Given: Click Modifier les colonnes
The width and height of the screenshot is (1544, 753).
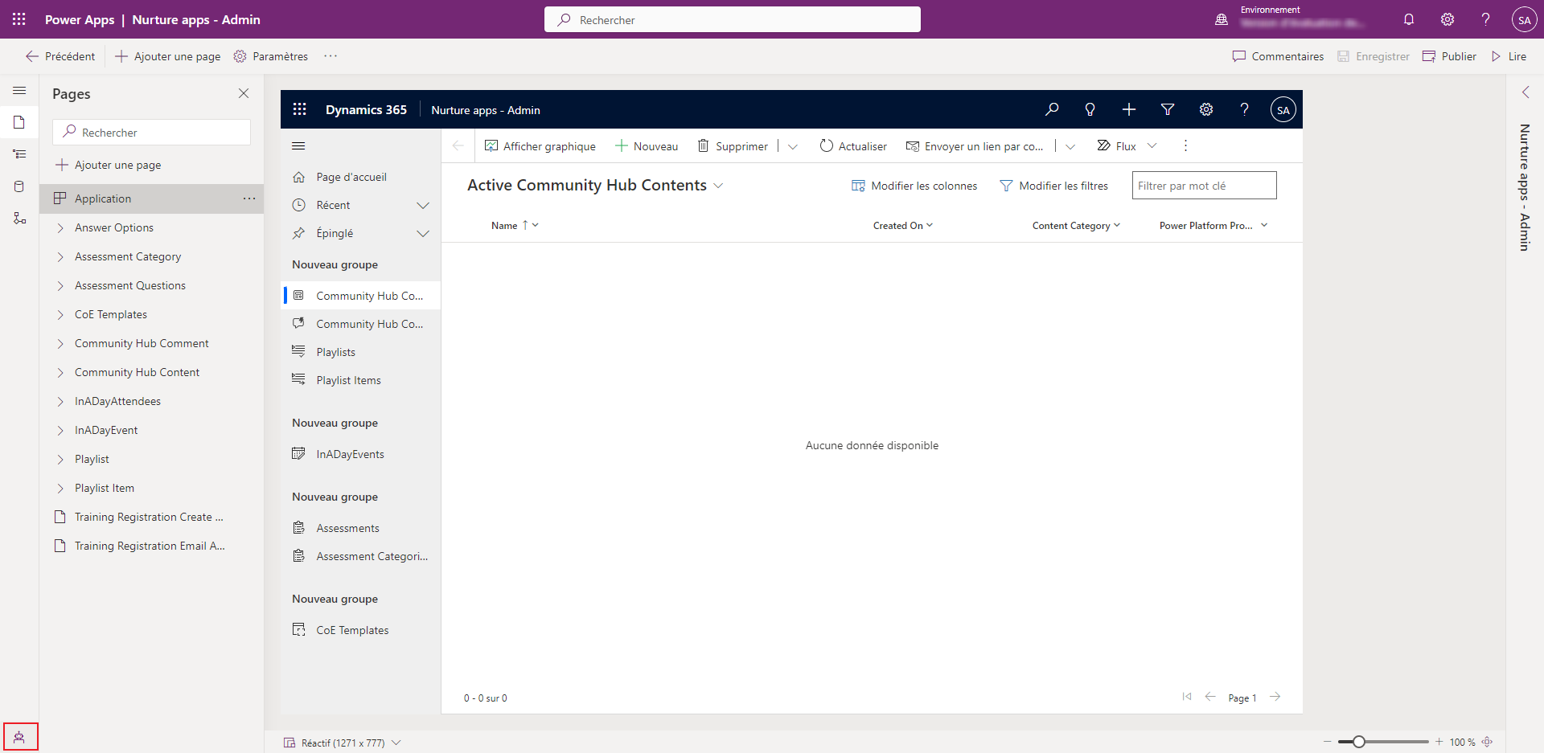Looking at the screenshot, I should [x=914, y=186].
